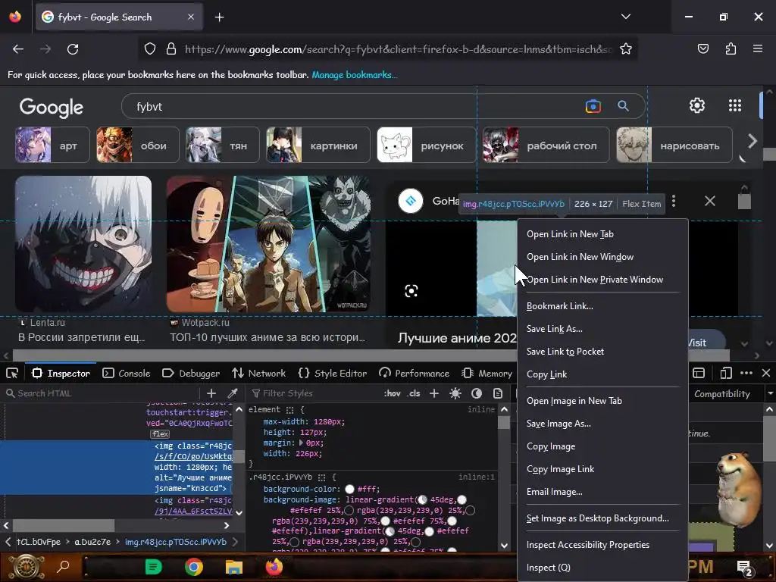Screen dimensions: 776x582
Task: Select Copy Image Link
Action: click(x=602, y=469)
